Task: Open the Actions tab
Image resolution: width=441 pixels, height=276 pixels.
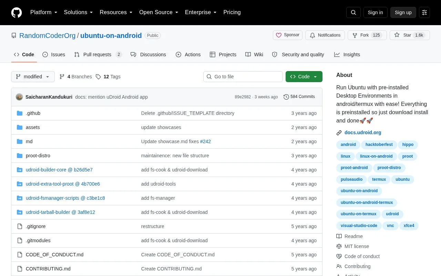Action: point(188,55)
